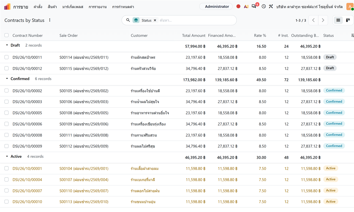Sort by the Customer column header
Screen dimensions: 354x212
click(x=139, y=36)
